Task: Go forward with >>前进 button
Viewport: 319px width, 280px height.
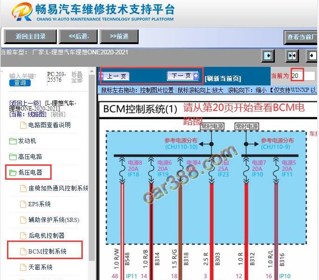Action: tap(119, 37)
